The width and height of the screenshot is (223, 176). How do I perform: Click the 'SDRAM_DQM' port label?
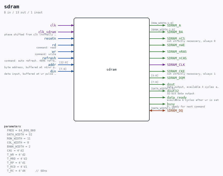176,78
